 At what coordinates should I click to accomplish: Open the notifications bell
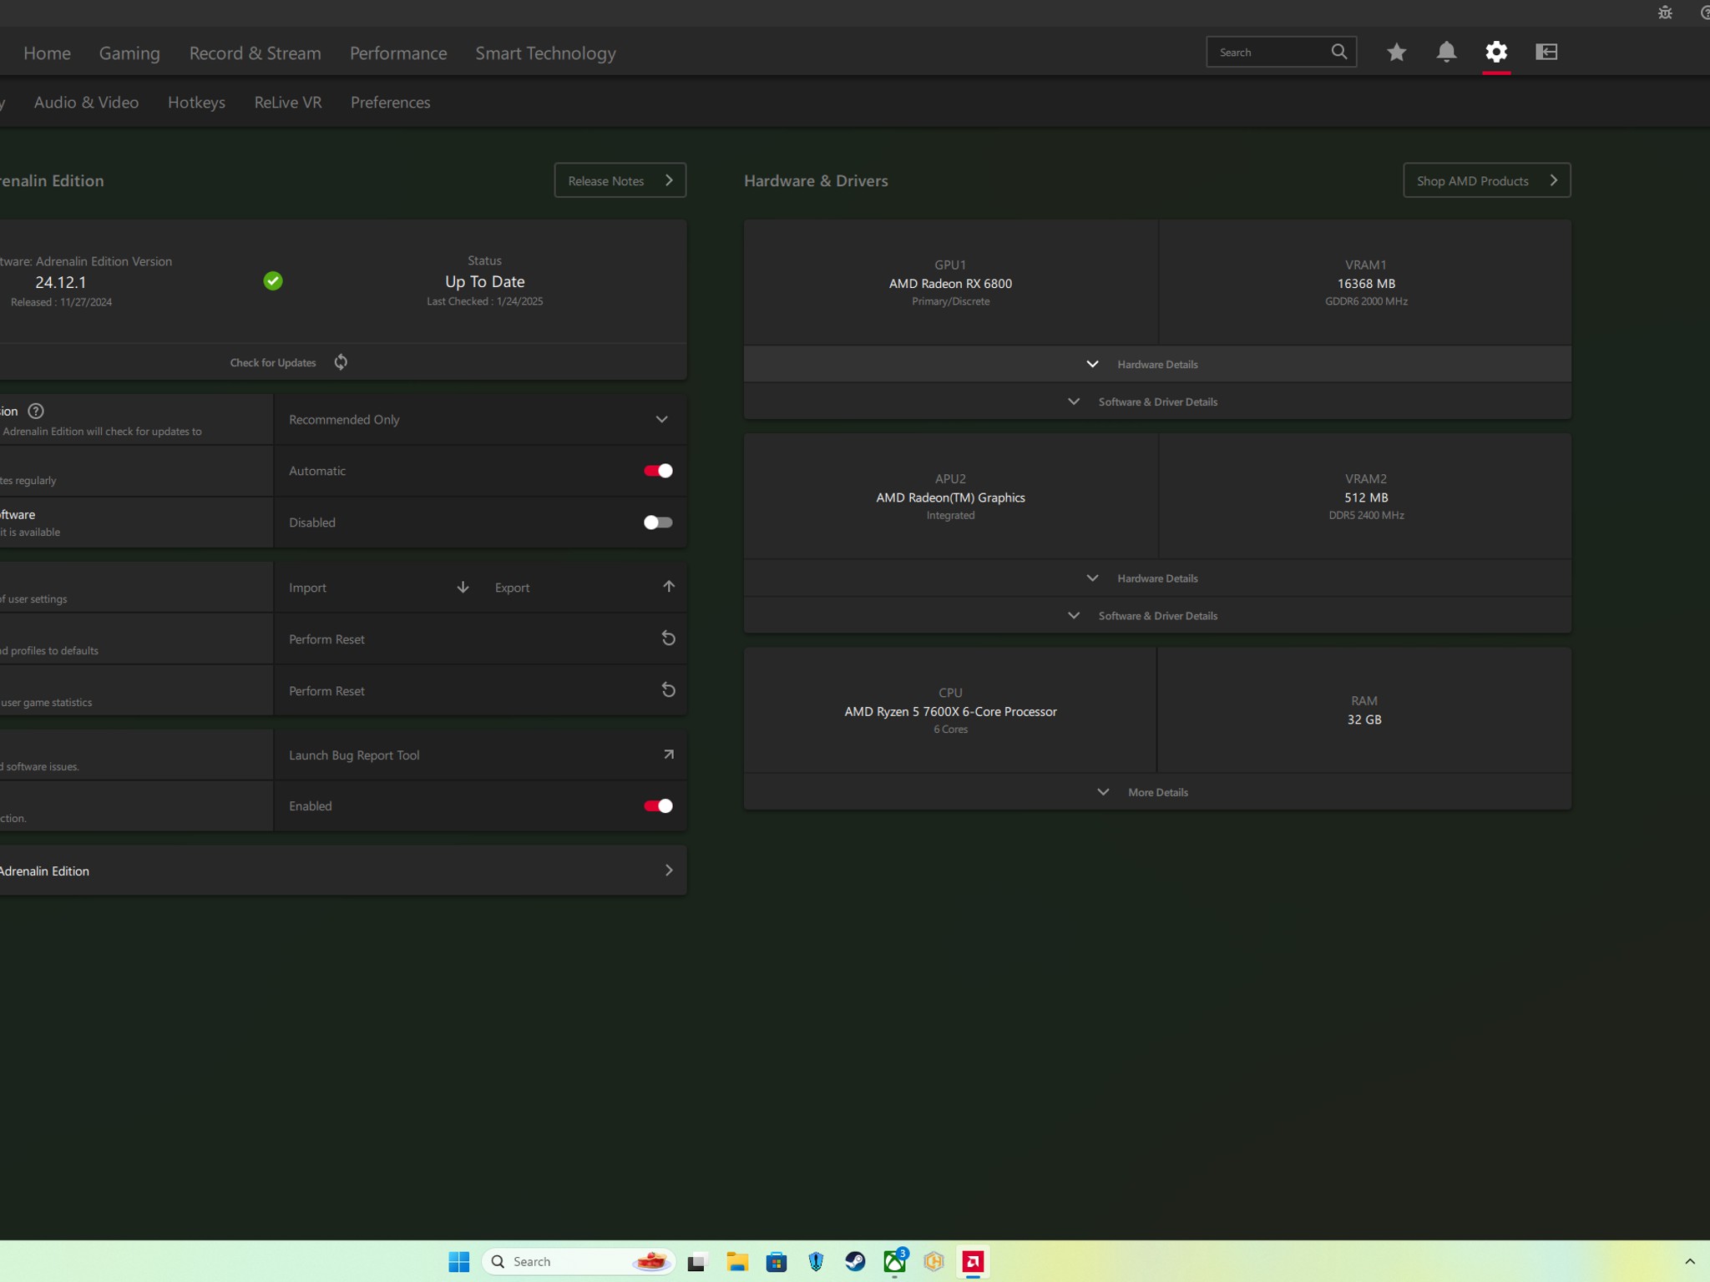point(1446,53)
